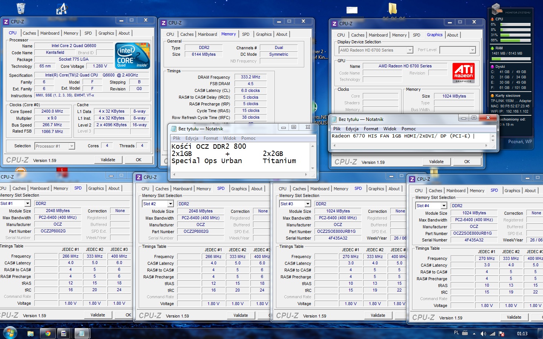543x339 pixels.
Task: Click the down scroll arrow in the OCZ DDR2 Notepad
Action: pyautogui.click(x=313, y=168)
